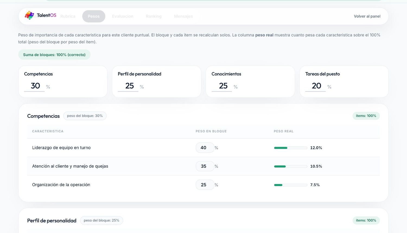Image resolution: width=407 pixels, height=233 pixels.
Task: Edit the Tareas del puesto weight field
Action: point(316,86)
